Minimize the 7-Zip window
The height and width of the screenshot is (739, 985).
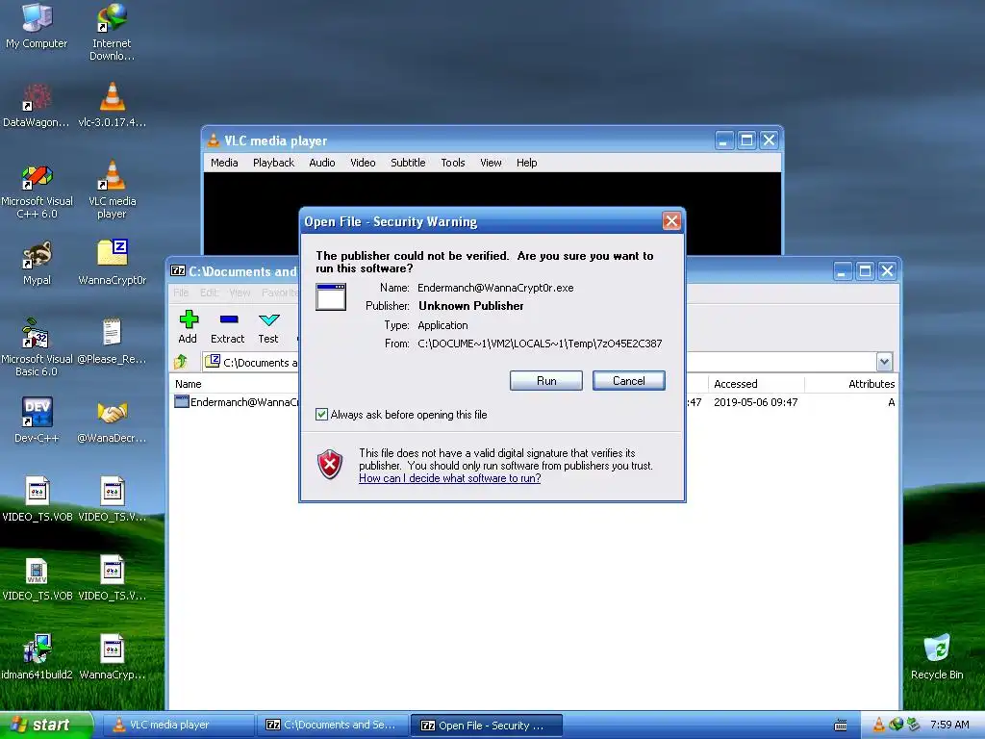point(843,270)
